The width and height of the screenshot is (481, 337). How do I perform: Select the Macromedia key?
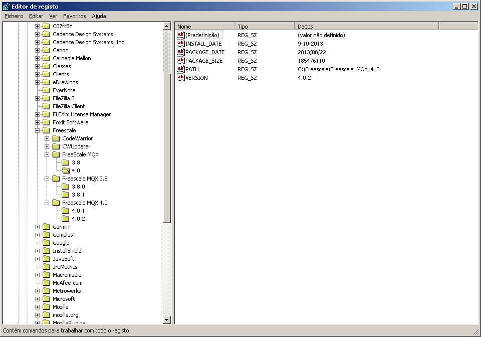click(67, 275)
